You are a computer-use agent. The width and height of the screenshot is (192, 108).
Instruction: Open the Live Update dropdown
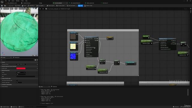(40, 6)
